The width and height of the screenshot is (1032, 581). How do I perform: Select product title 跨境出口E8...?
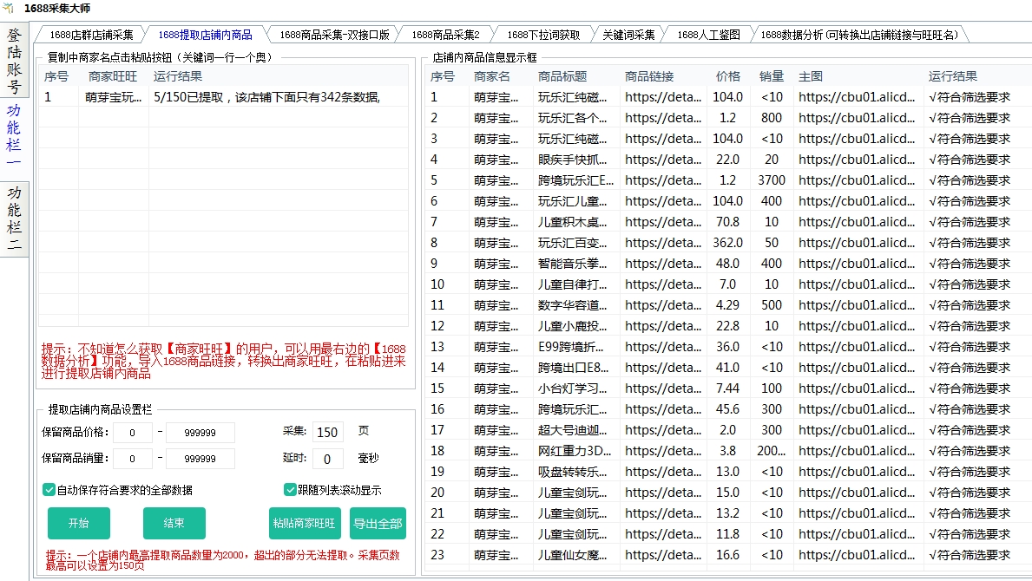point(573,368)
